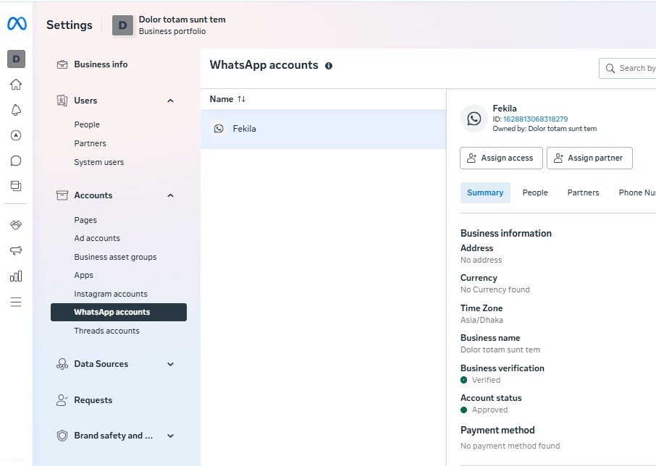Open the bar chart insights icon
Viewport: 656px width, 466px height.
tap(16, 276)
